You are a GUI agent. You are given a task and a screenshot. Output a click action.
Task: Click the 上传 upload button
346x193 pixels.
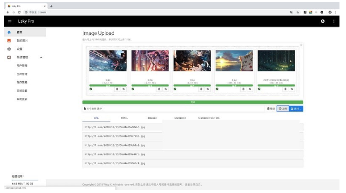(282, 109)
